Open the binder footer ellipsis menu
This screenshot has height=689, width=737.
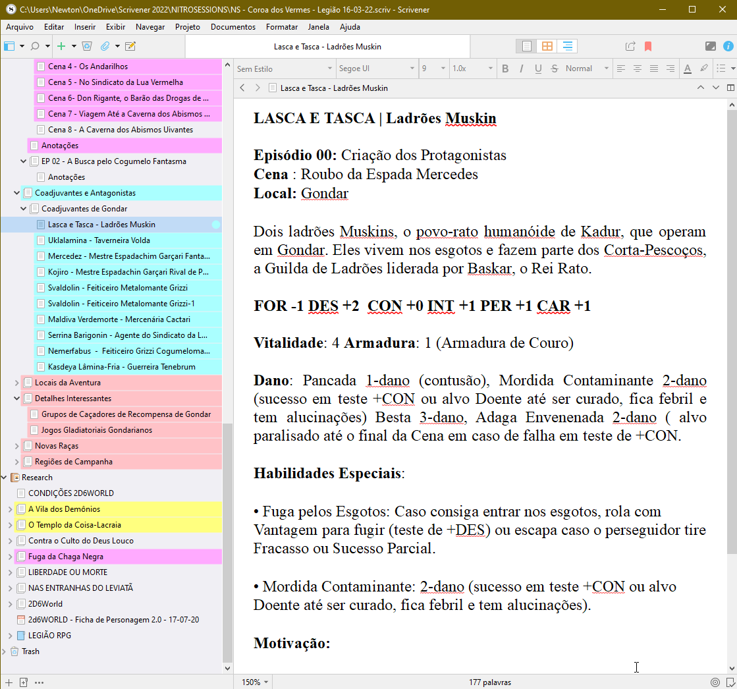[39, 682]
